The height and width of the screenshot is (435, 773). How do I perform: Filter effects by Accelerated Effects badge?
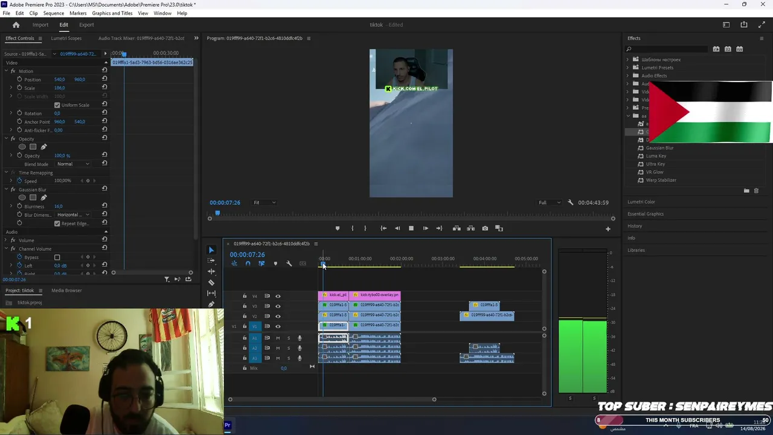[716, 49]
